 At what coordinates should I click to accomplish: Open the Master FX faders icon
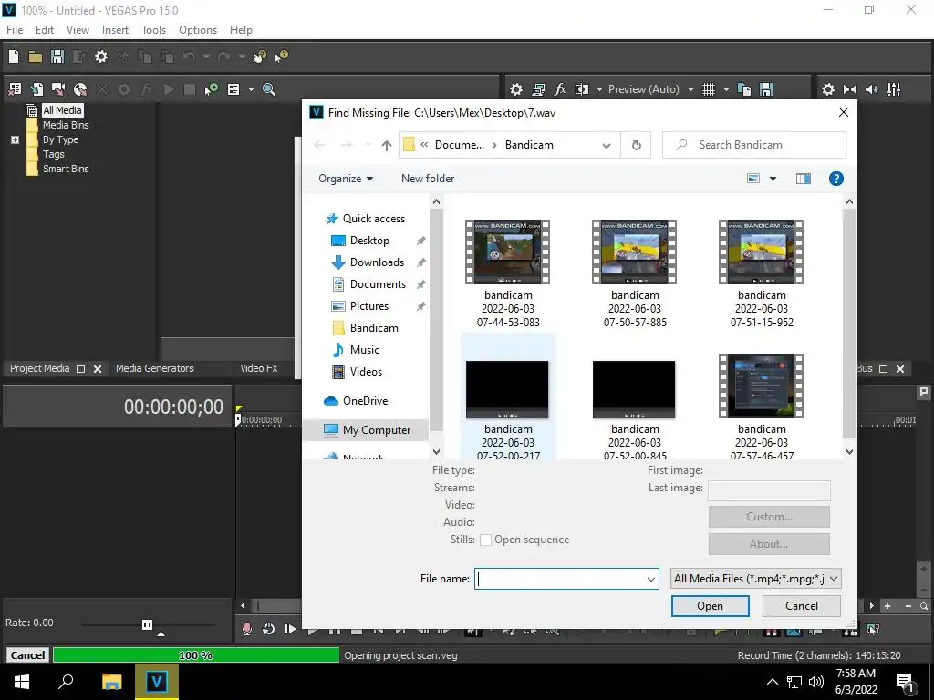coord(894,89)
